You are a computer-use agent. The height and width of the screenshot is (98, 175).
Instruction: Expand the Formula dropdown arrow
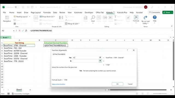coord(136,23)
